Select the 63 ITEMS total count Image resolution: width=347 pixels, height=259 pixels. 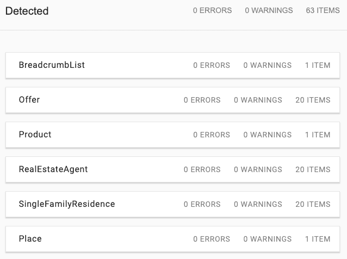323,10
